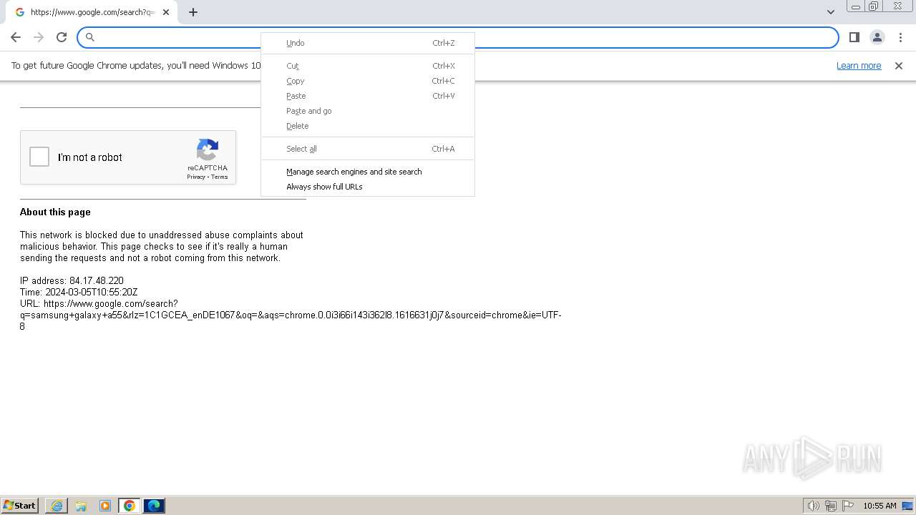
Task: Click the search magnifier icon in omnibox
Action: click(90, 37)
